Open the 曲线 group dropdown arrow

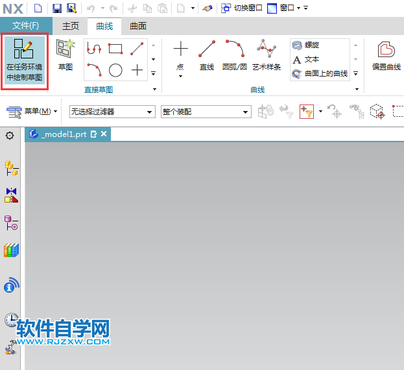click(357, 90)
